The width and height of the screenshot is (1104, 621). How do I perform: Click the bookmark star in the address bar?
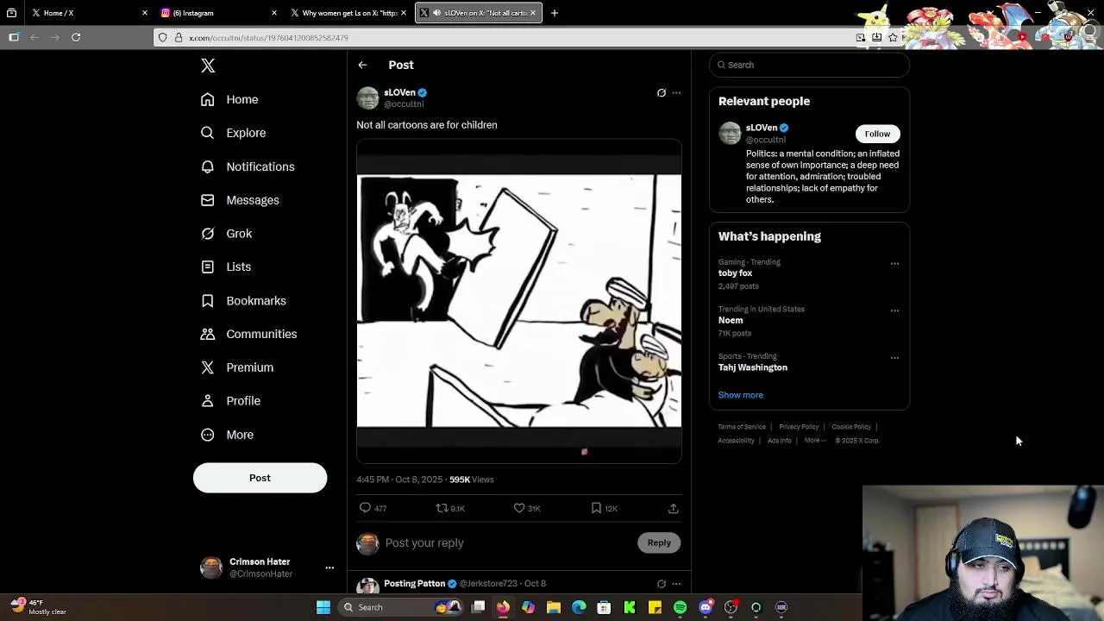pyautogui.click(x=893, y=38)
